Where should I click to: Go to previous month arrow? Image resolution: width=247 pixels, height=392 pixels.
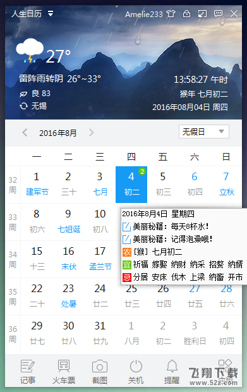[25, 132]
